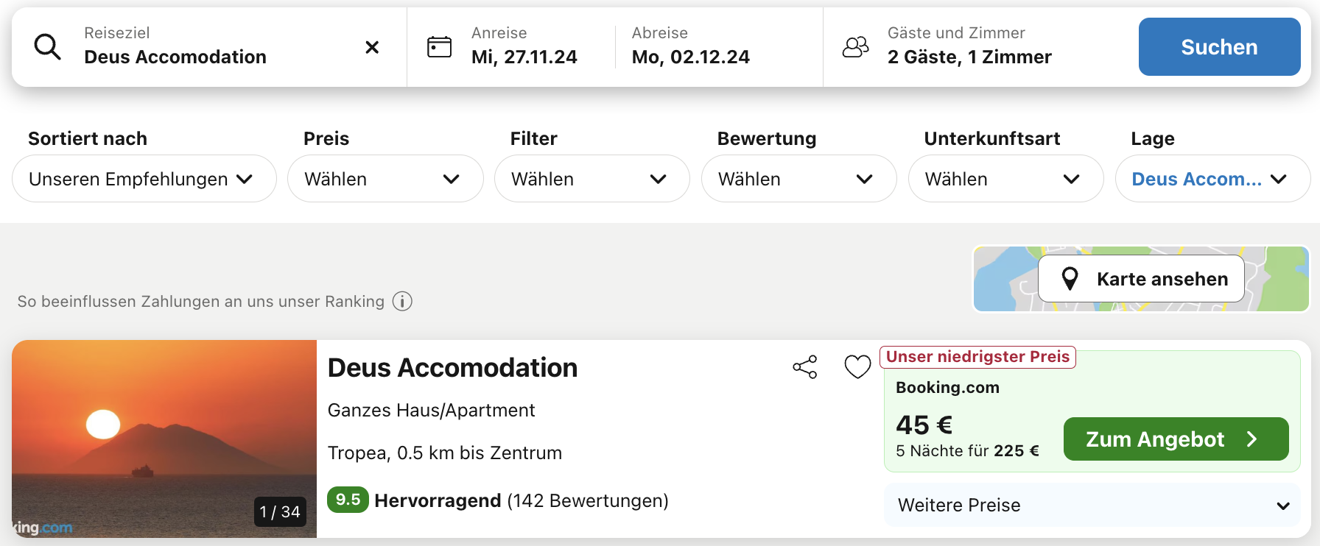The width and height of the screenshot is (1320, 546).
Task: Click the Deus Accomodation listing title
Action: pos(452,368)
